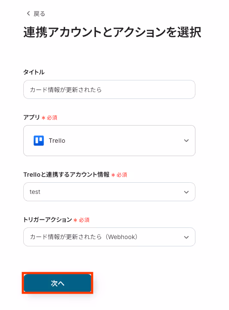Viewport: 229px width, 310px height.
Task: Open the account dropdown showing test
Action: pos(109,192)
